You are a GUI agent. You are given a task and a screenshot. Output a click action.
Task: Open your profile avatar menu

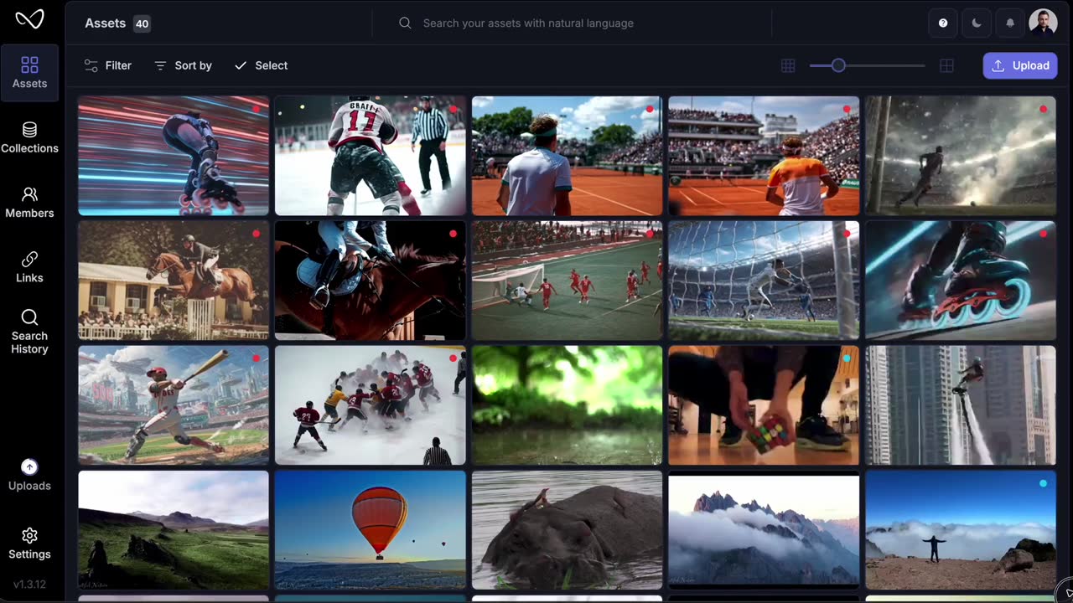(1043, 23)
